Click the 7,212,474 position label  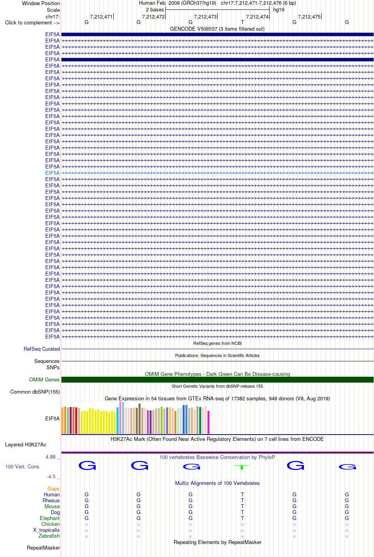pyautogui.click(x=257, y=17)
